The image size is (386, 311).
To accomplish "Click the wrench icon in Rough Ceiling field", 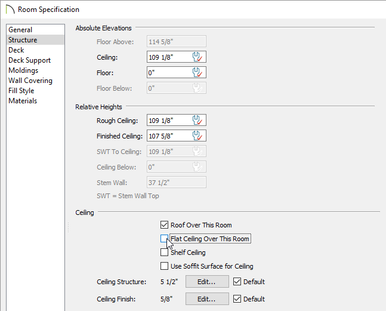I will click(197, 120).
